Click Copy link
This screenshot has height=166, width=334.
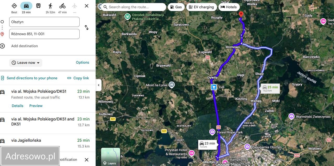point(78,78)
